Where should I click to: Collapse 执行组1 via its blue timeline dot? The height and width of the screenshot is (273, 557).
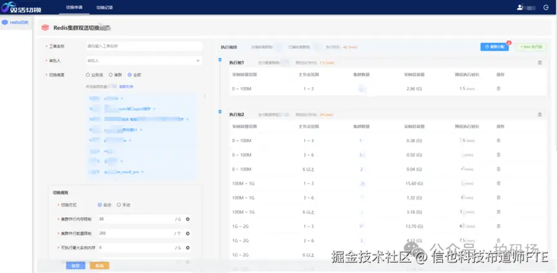[x=220, y=60]
